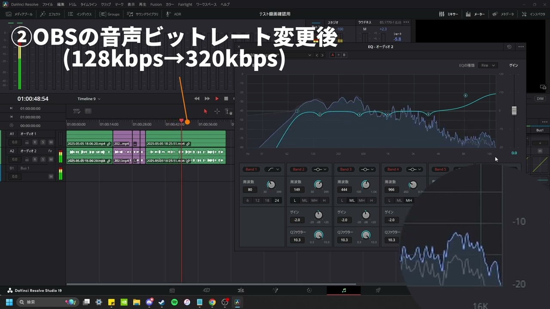The height and width of the screenshot is (309, 550).
Task: Solo track A2 オーディオ 2
Action: click(43, 159)
